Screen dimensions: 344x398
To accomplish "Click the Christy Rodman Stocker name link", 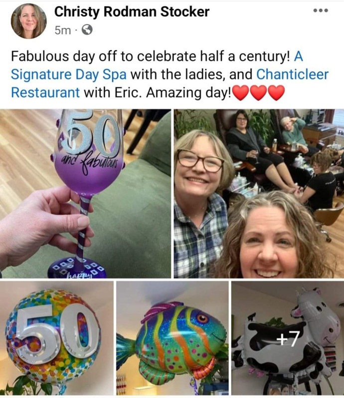I will point(132,11).
